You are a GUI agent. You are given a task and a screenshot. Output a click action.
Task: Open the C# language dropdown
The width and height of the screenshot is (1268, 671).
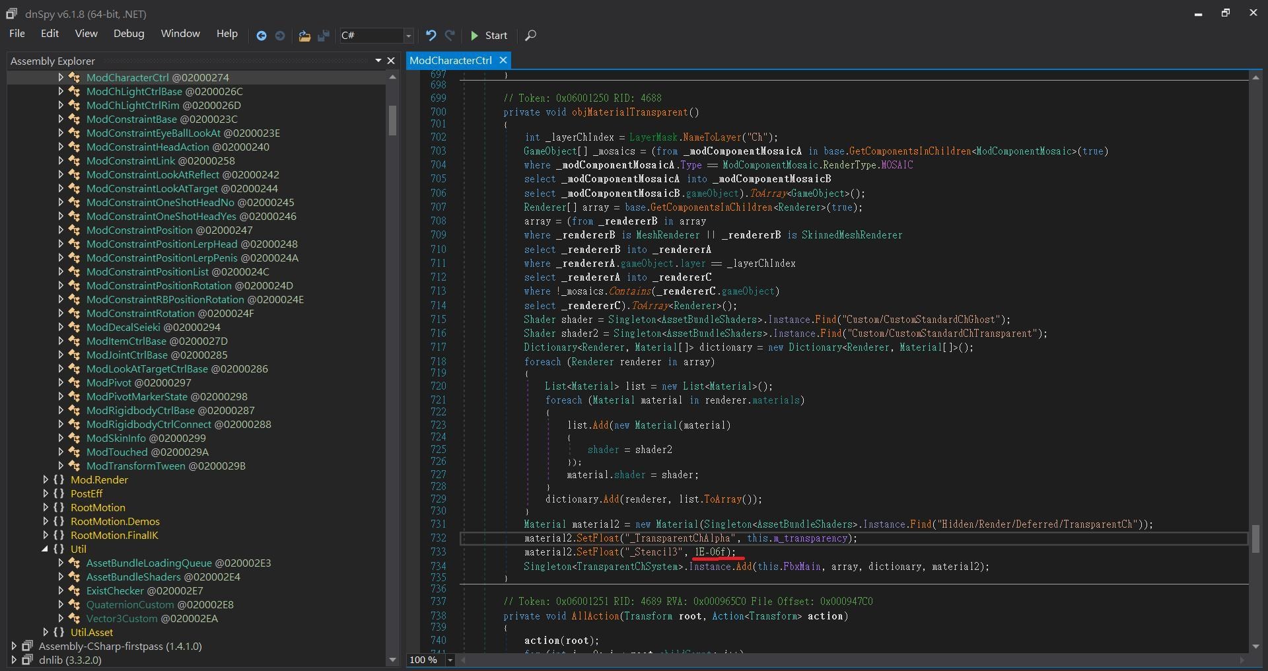(x=409, y=36)
